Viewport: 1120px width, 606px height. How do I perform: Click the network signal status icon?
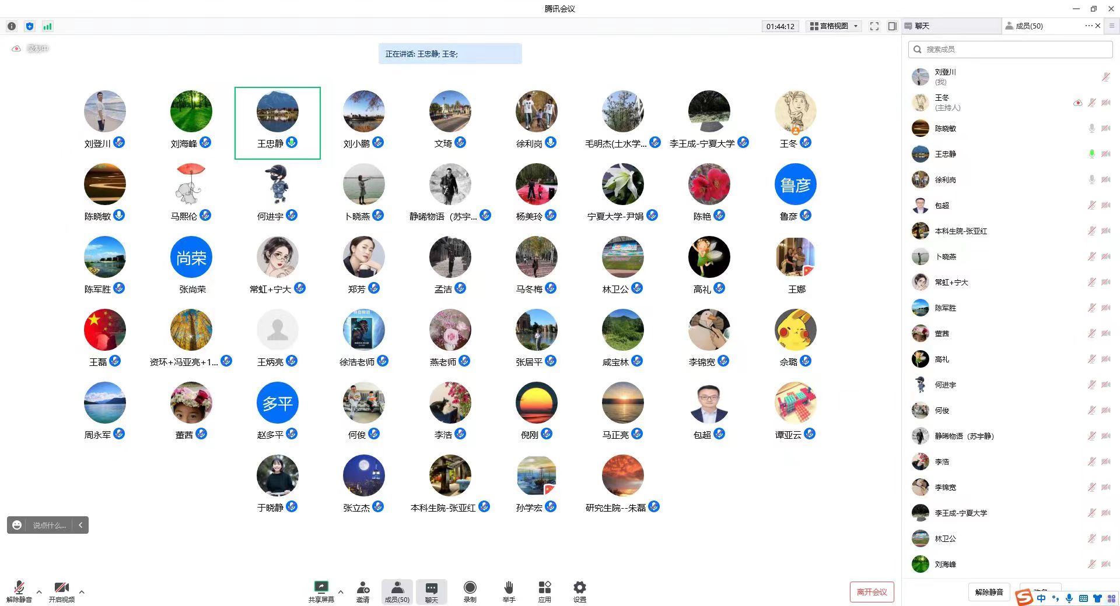pyautogui.click(x=47, y=26)
